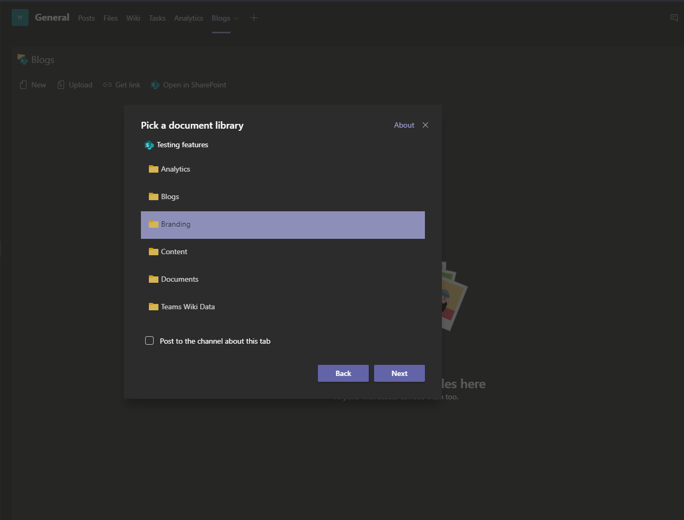Open the About link
The height and width of the screenshot is (520, 684).
[404, 125]
